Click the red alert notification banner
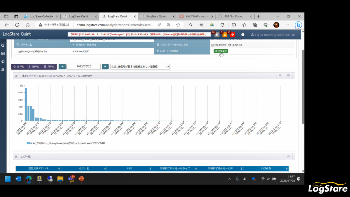This screenshot has height=197, width=350. 139,35
